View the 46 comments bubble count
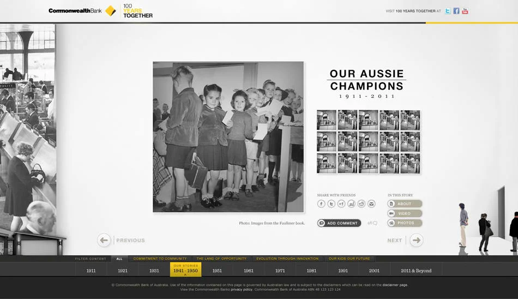The image size is (518, 299). [x=372, y=223]
